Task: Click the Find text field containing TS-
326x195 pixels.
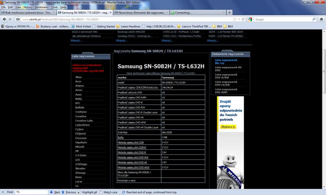Action: [31, 192]
